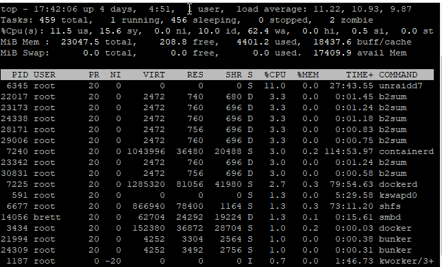Click the VIRT column header
442x267 pixels.
(x=154, y=75)
